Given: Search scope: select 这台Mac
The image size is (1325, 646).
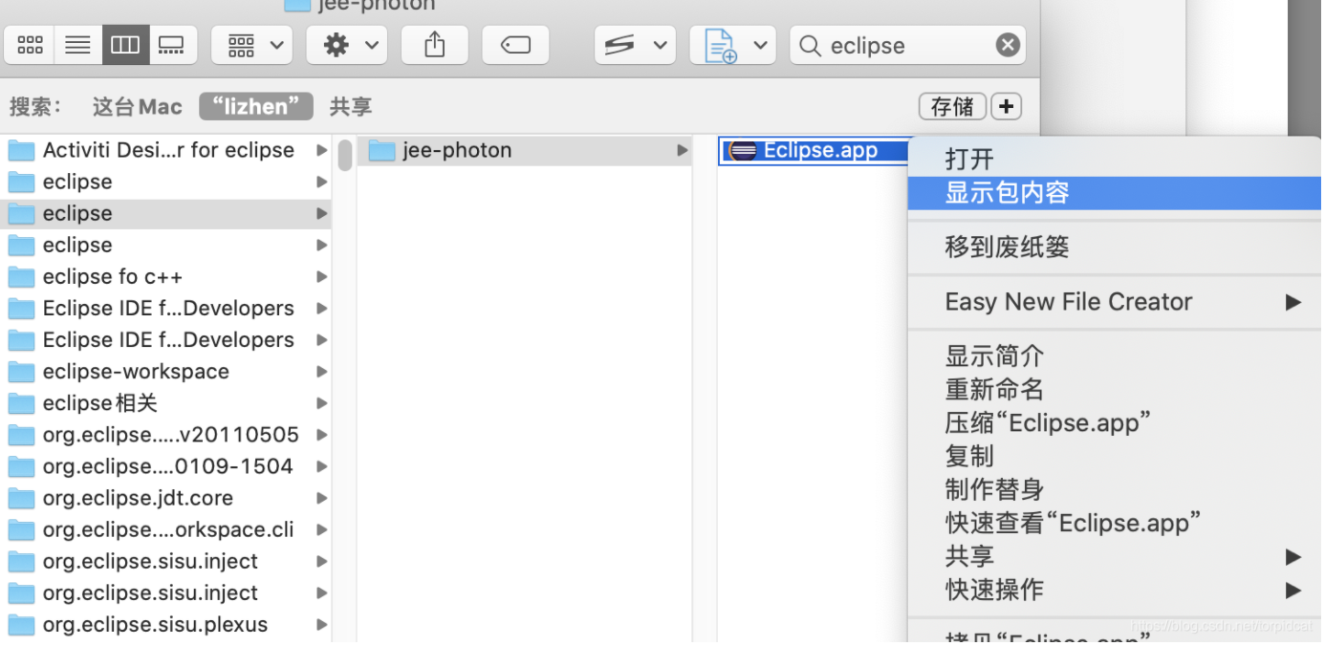Looking at the screenshot, I should click(138, 106).
